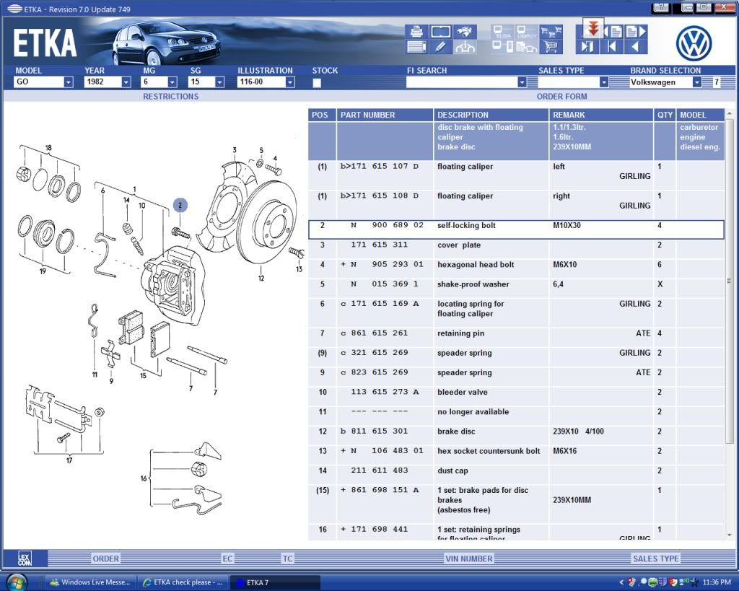Click the REMARK column header
The height and width of the screenshot is (591, 739).
601,115
